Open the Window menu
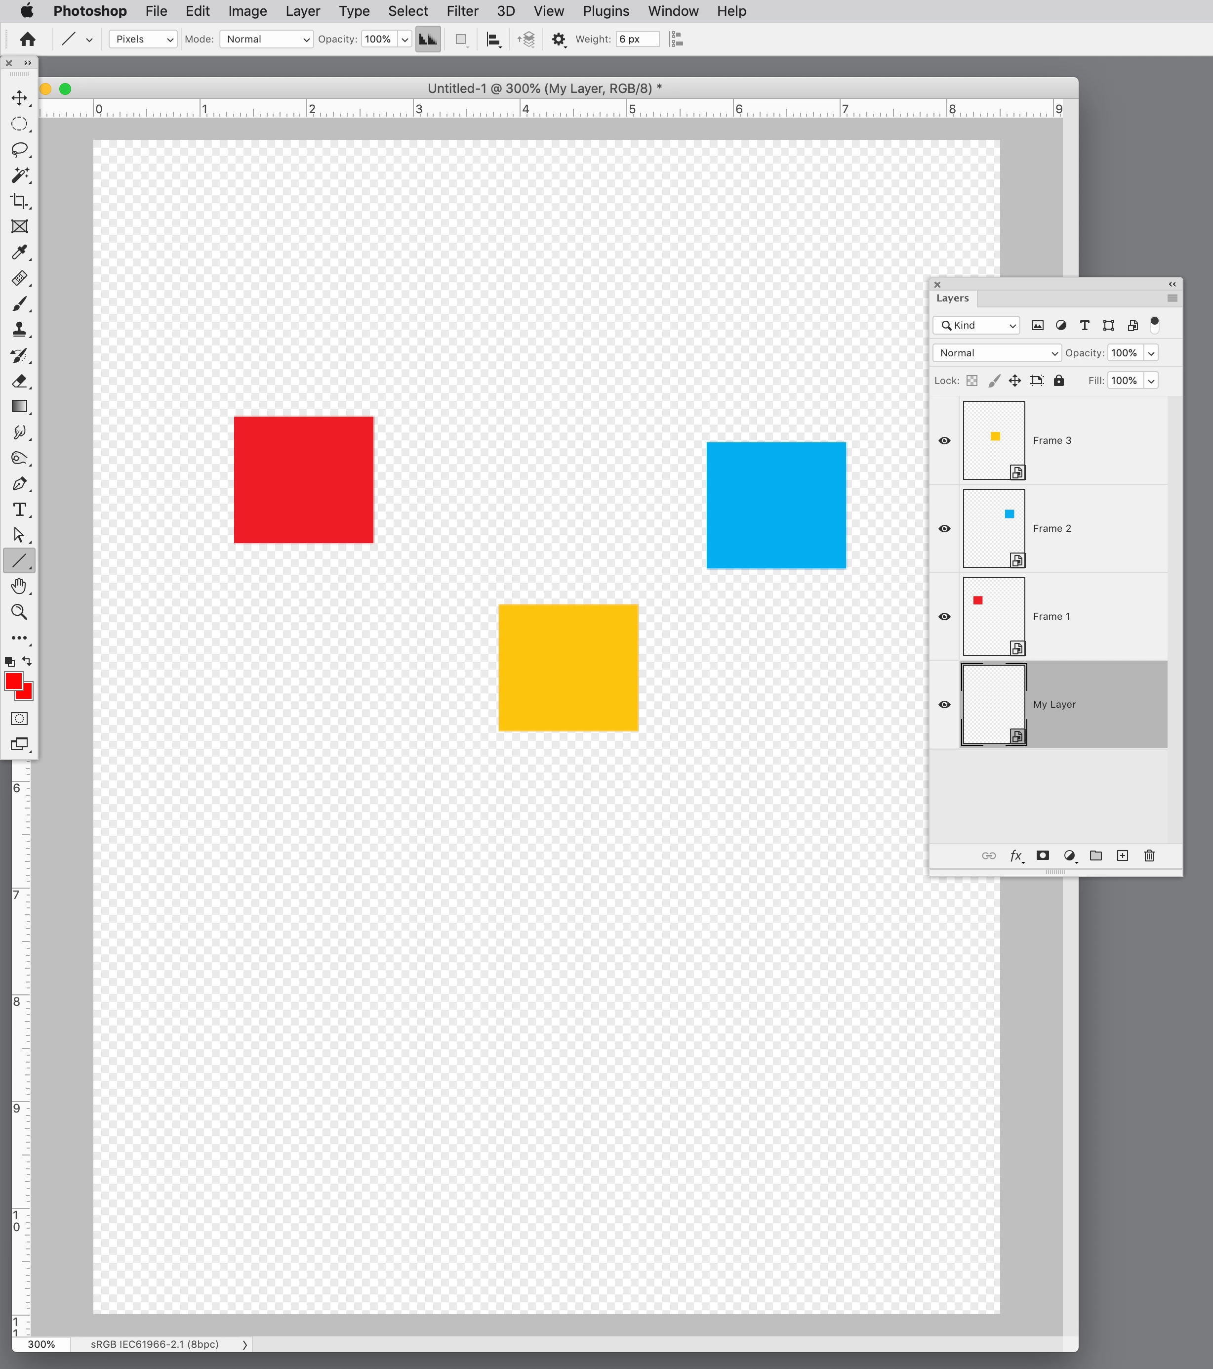The width and height of the screenshot is (1213, 1369). point(673,11)
